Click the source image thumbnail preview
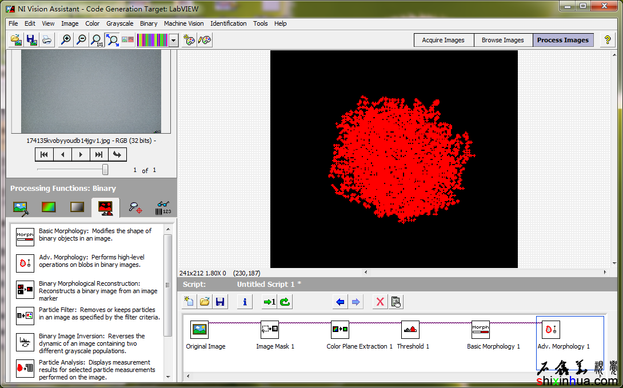Screen dimensions: 623x388 (91, 91)
